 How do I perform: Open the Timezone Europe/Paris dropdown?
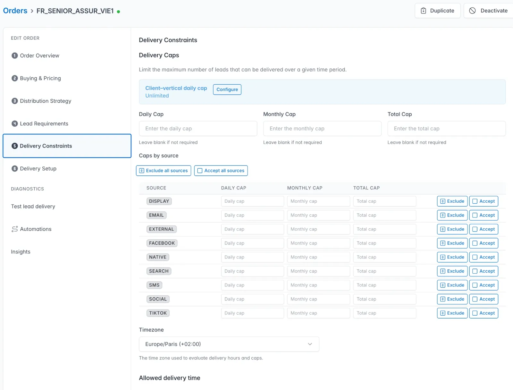pyautogui.click(x=229, y=344)
